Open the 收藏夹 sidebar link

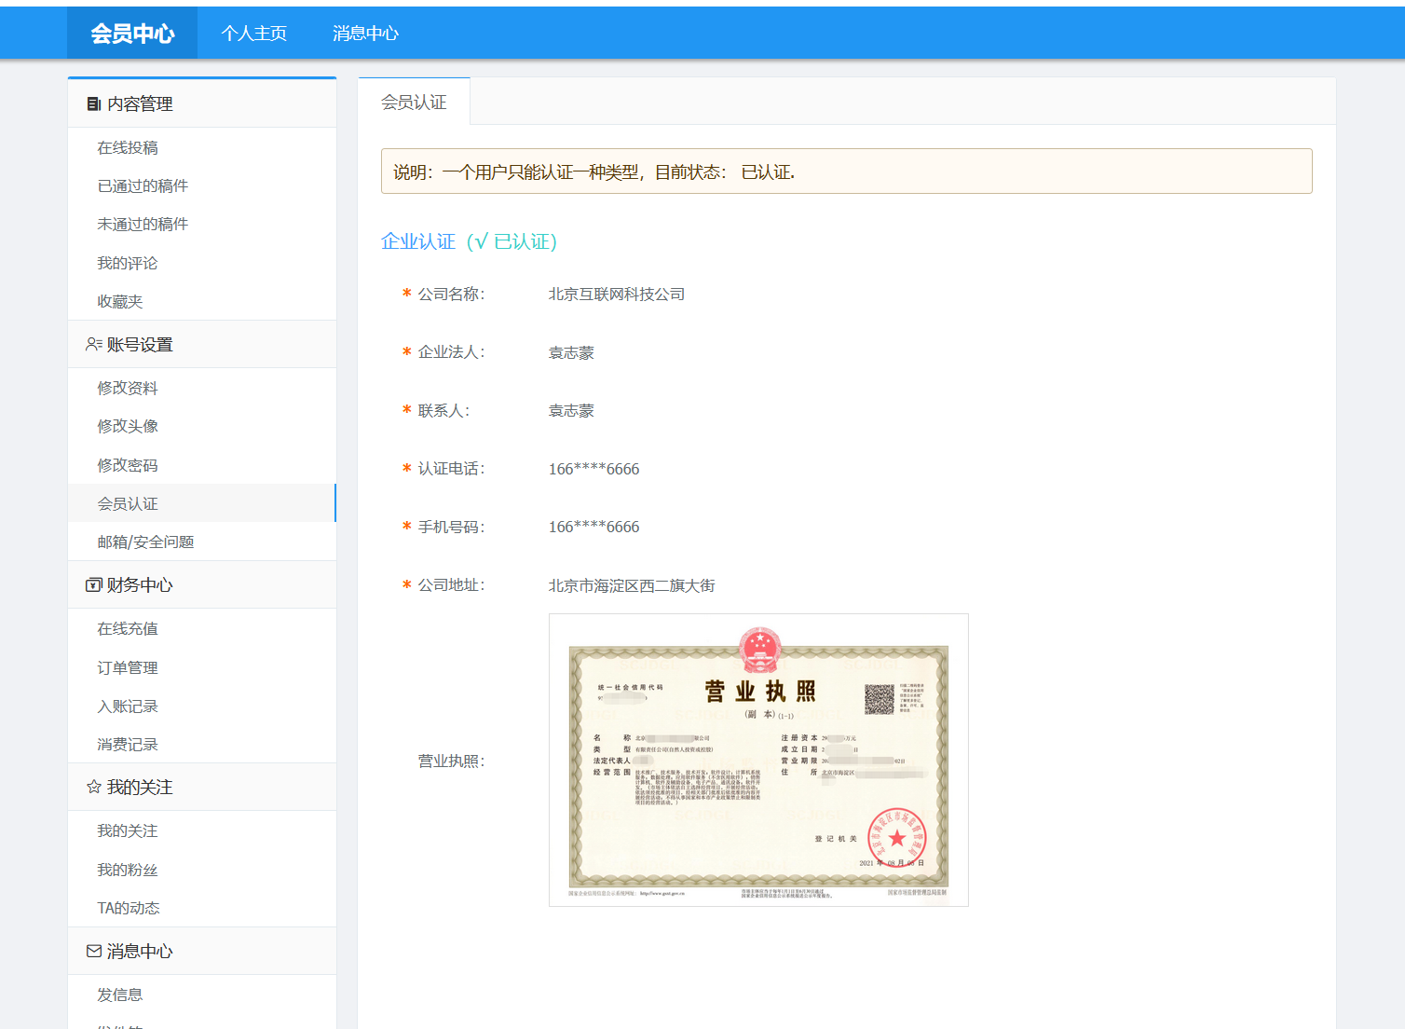[x=120, y=302]
